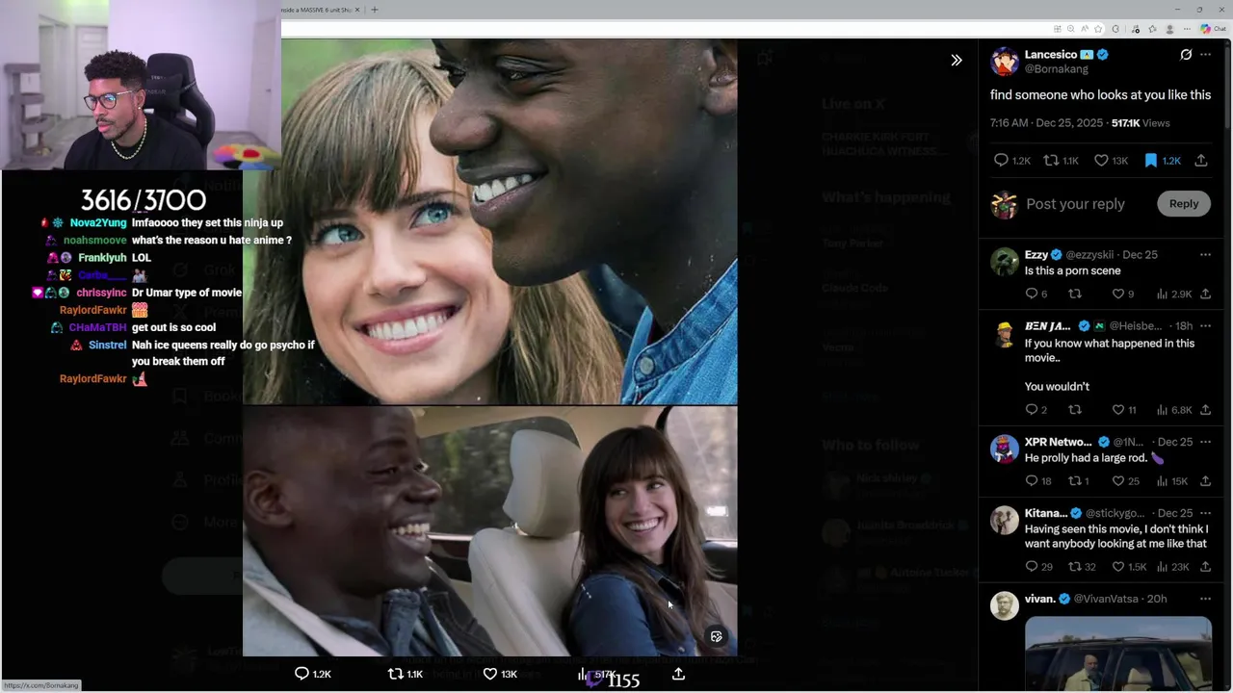
Task: Open the @Bornakang handle link
Action: [x=1056, y=69]
